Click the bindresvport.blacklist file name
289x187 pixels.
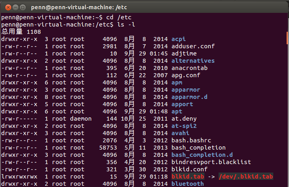click(211, 162)
